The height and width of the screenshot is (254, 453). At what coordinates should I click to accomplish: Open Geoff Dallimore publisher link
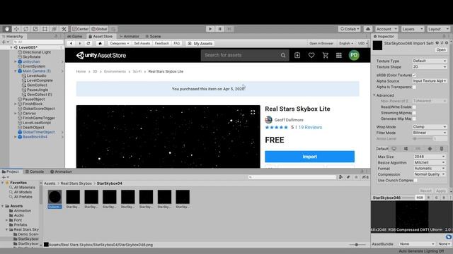click(x=289, y=120)
